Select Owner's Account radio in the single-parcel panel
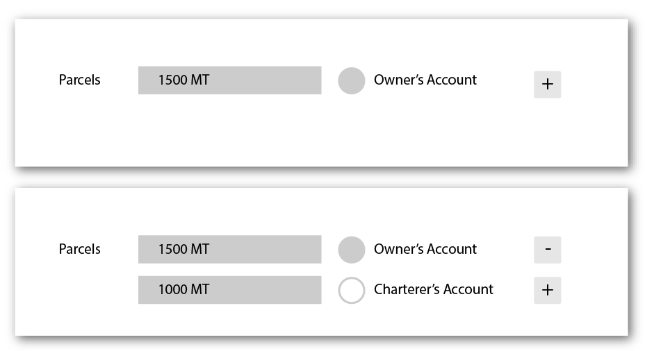645x351 pixels. click(352, 80)
